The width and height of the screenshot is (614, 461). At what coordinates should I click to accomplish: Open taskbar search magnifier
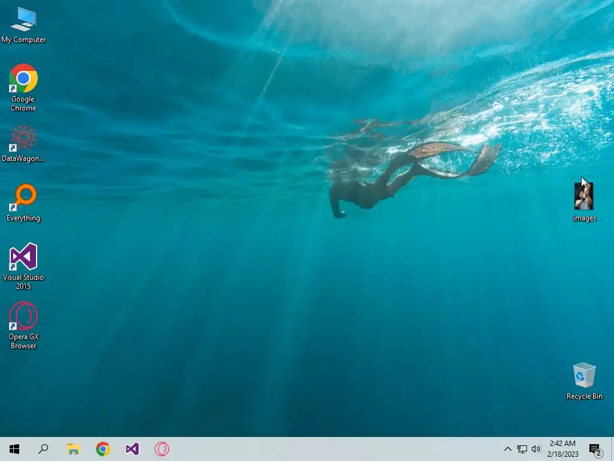pyautogui.click(x=43, y=449)
